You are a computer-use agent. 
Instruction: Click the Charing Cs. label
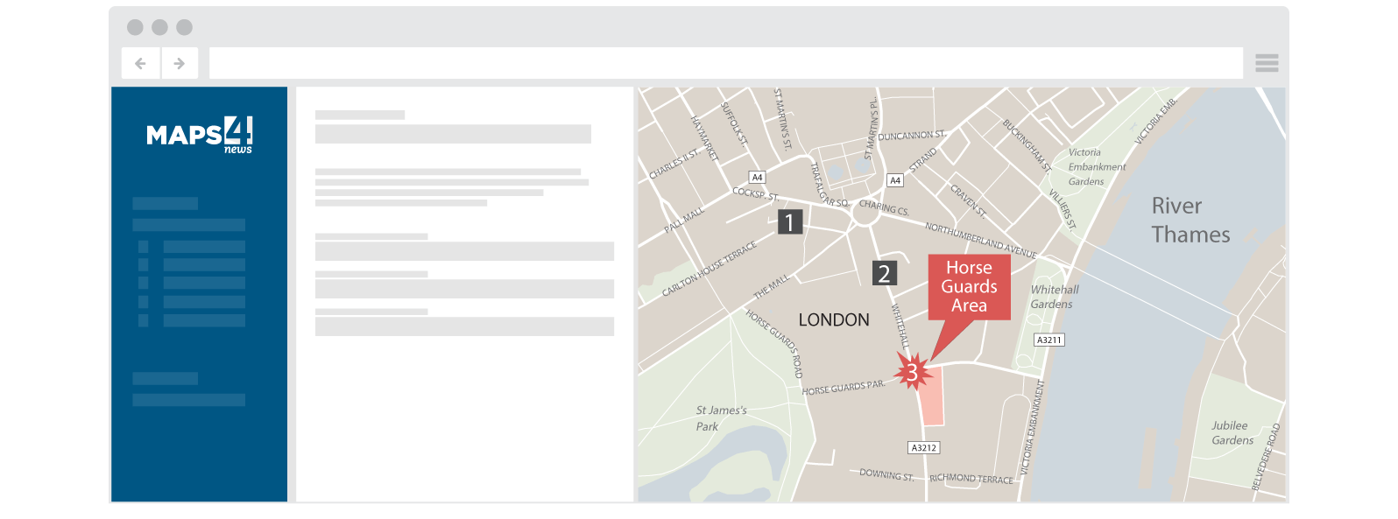click(884, 207)
